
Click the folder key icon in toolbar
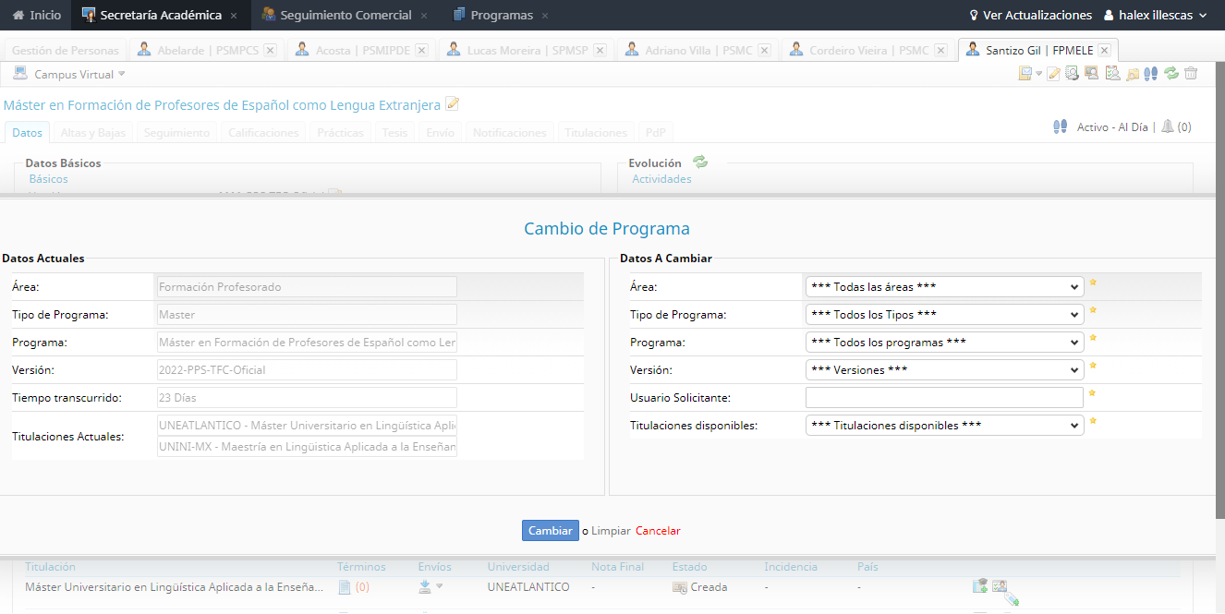point(1133,74)
